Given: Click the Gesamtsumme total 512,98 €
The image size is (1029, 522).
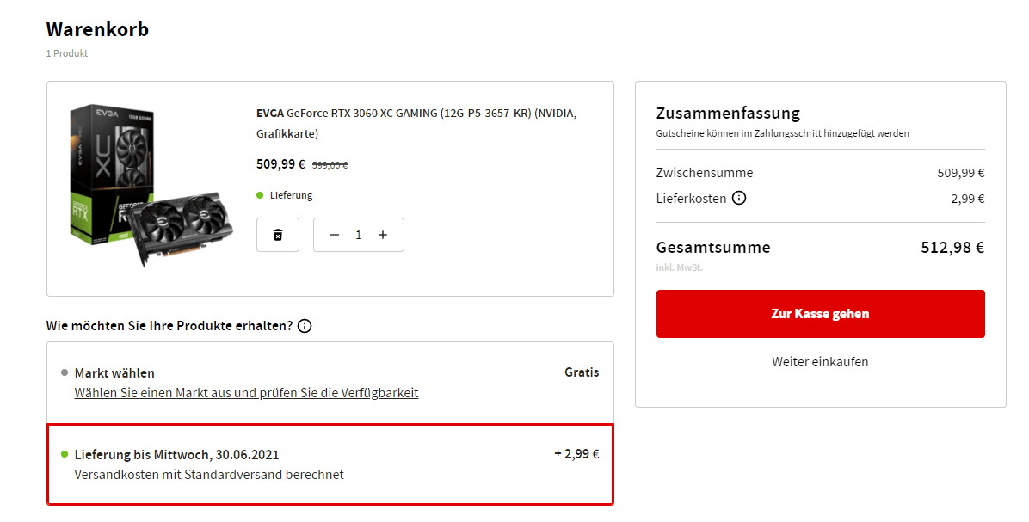Looking at the screenshot, I should point(953,247).
